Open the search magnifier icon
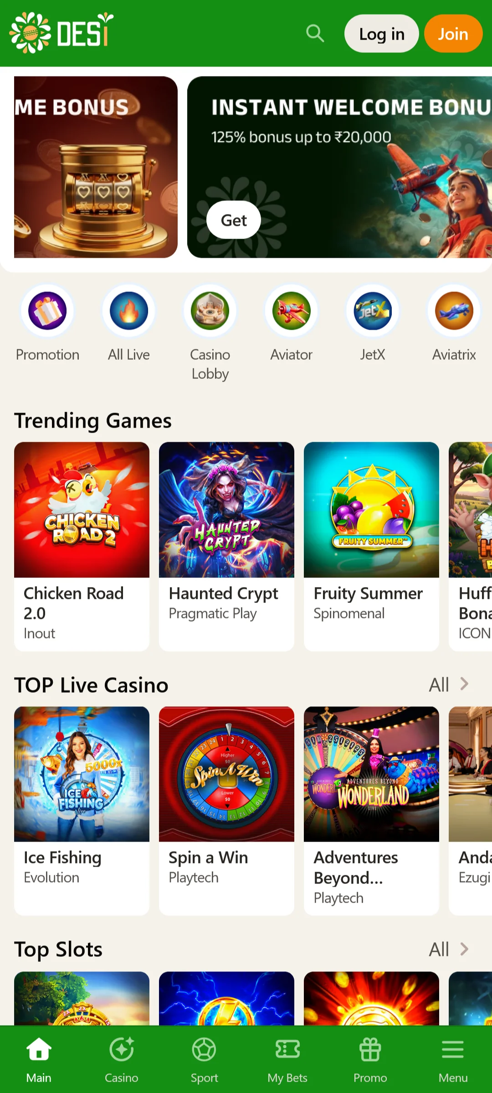Screen dimensions: 492x1093 315,34
